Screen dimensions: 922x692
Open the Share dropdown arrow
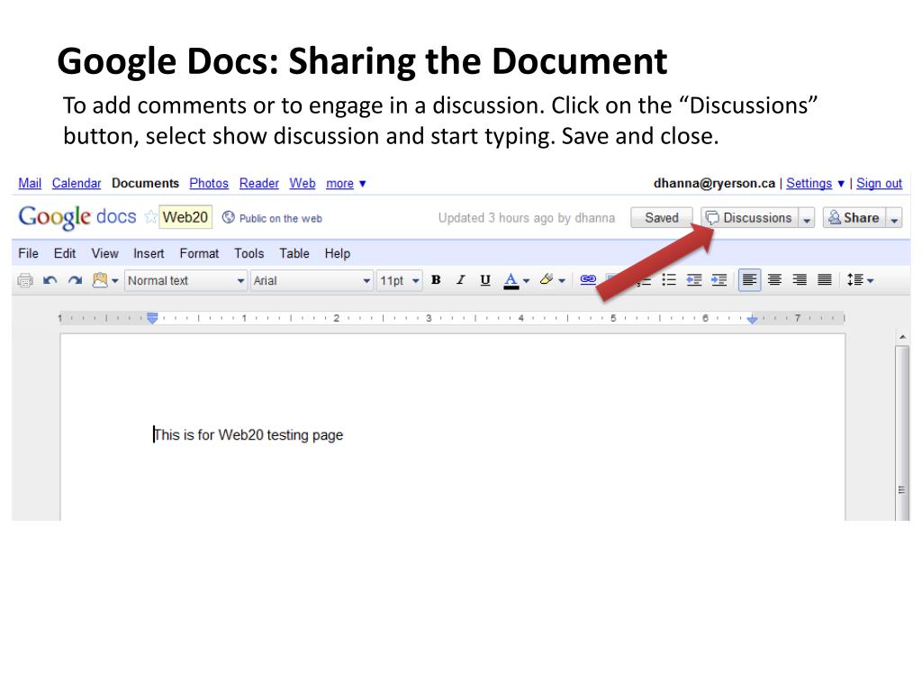coord(894,218)
